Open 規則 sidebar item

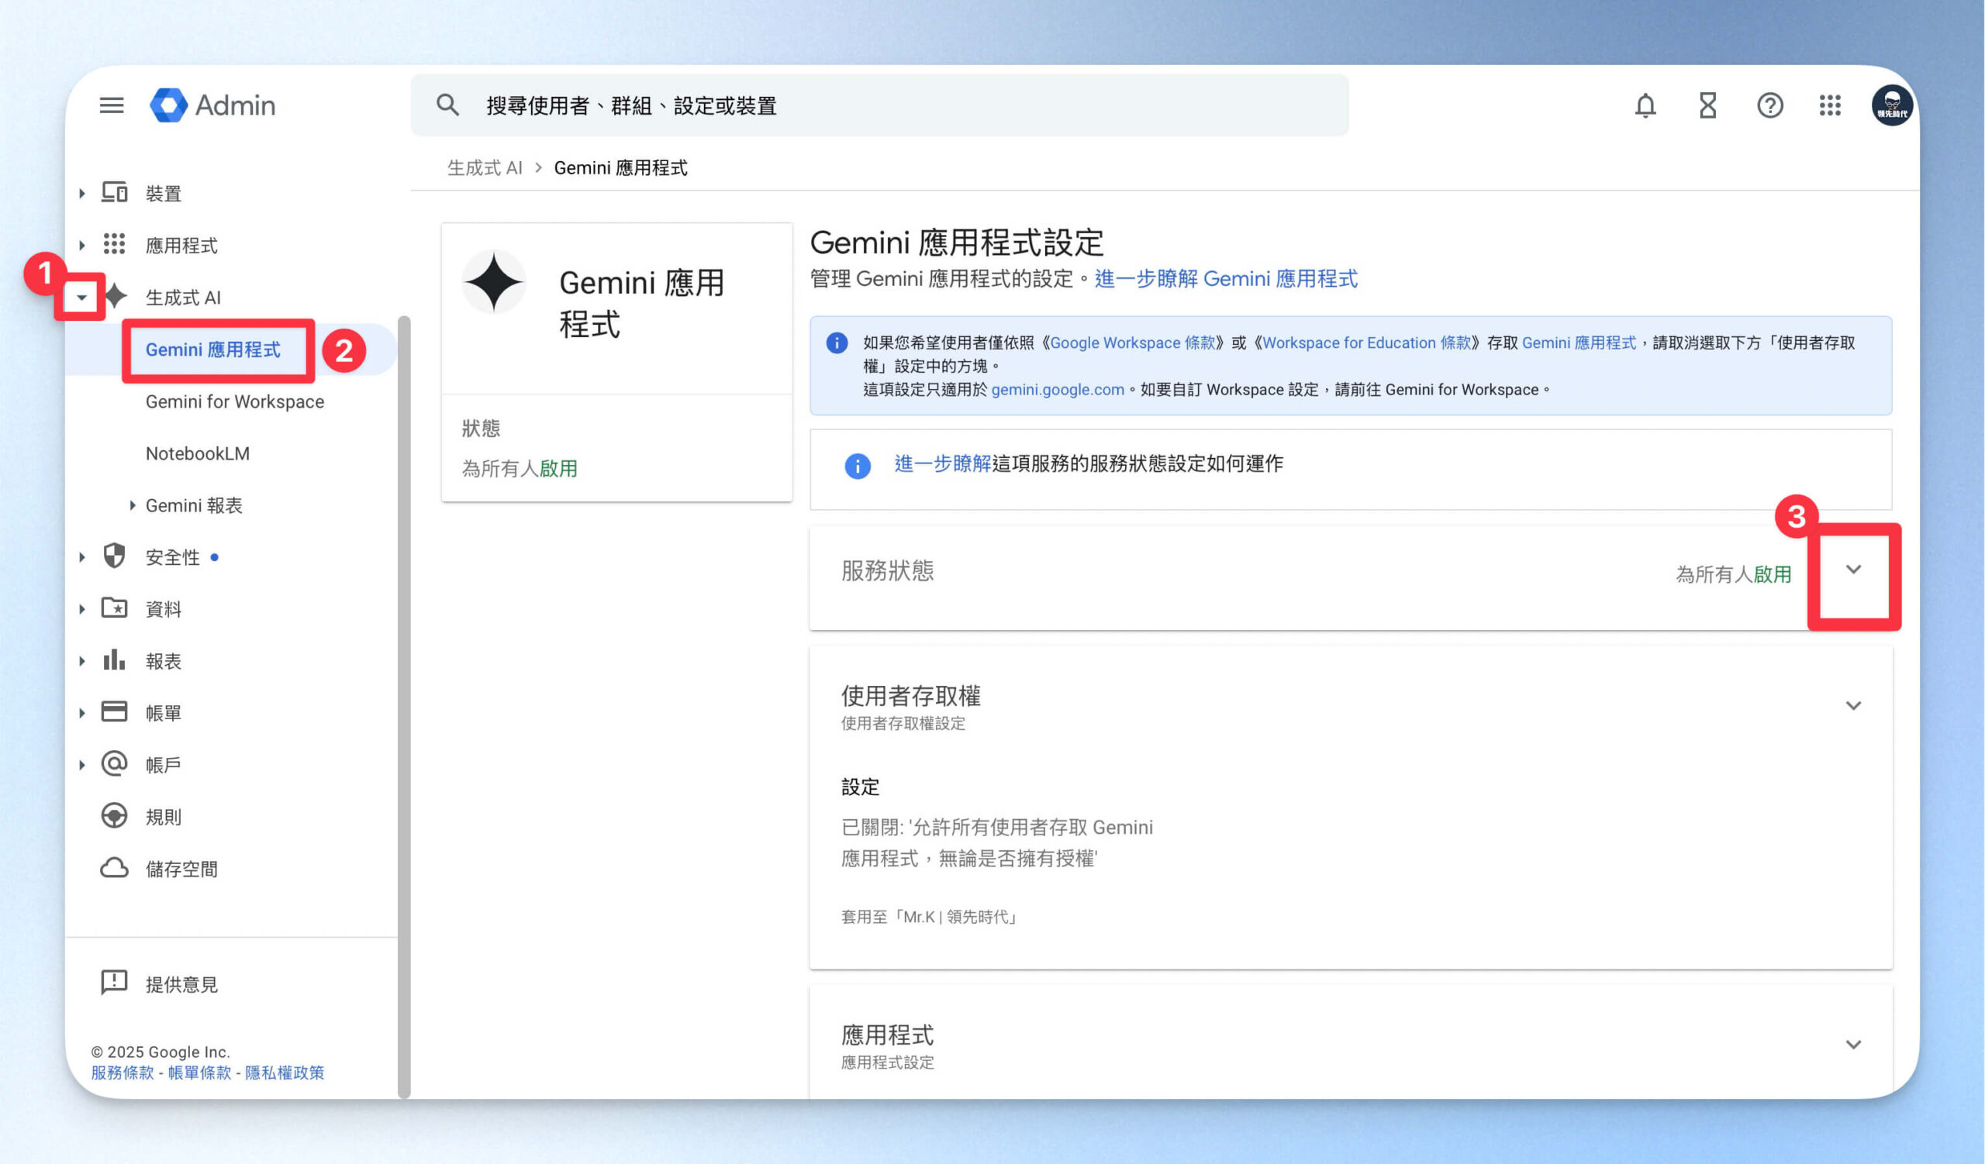pyautogui.click(x=163, y=817)
